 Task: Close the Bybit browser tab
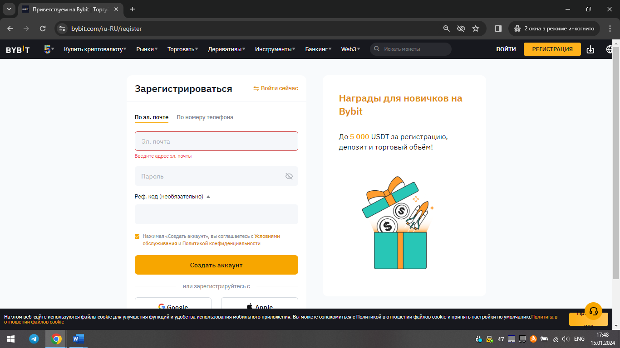pyautogui.click(x=115, y=9)
